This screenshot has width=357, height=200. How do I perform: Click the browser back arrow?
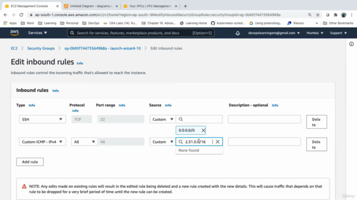point(6,15)
